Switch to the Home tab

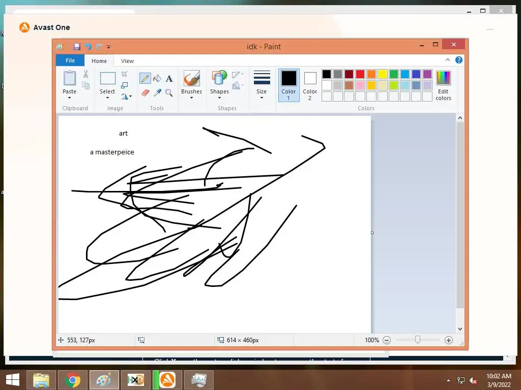coord(99,61)
